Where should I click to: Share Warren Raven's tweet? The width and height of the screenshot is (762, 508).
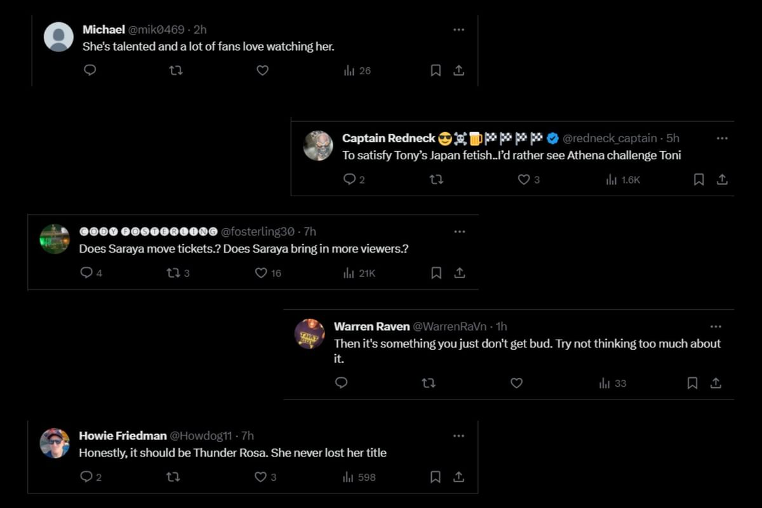[716, 383]
